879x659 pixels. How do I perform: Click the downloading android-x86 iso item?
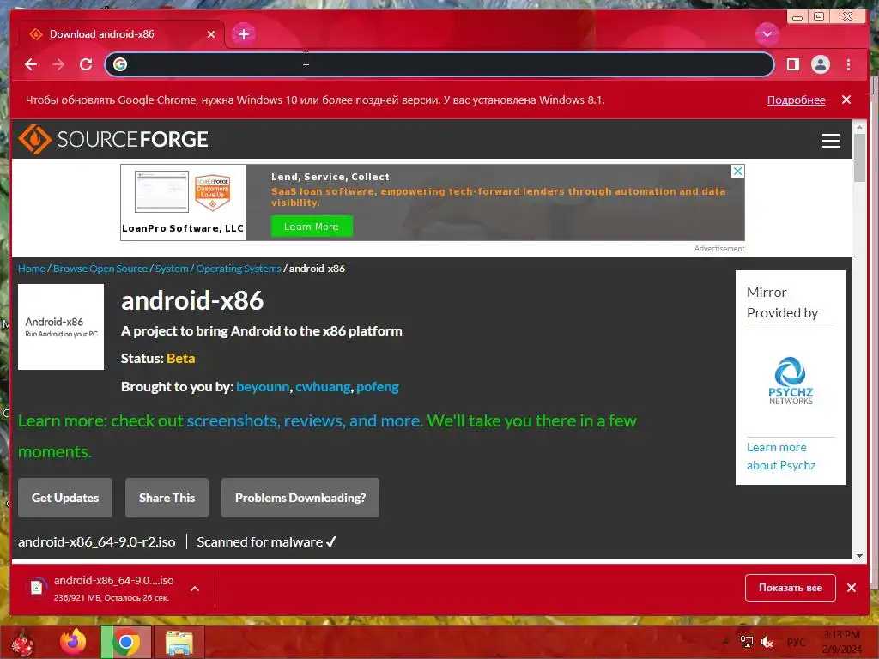point(114,589)
